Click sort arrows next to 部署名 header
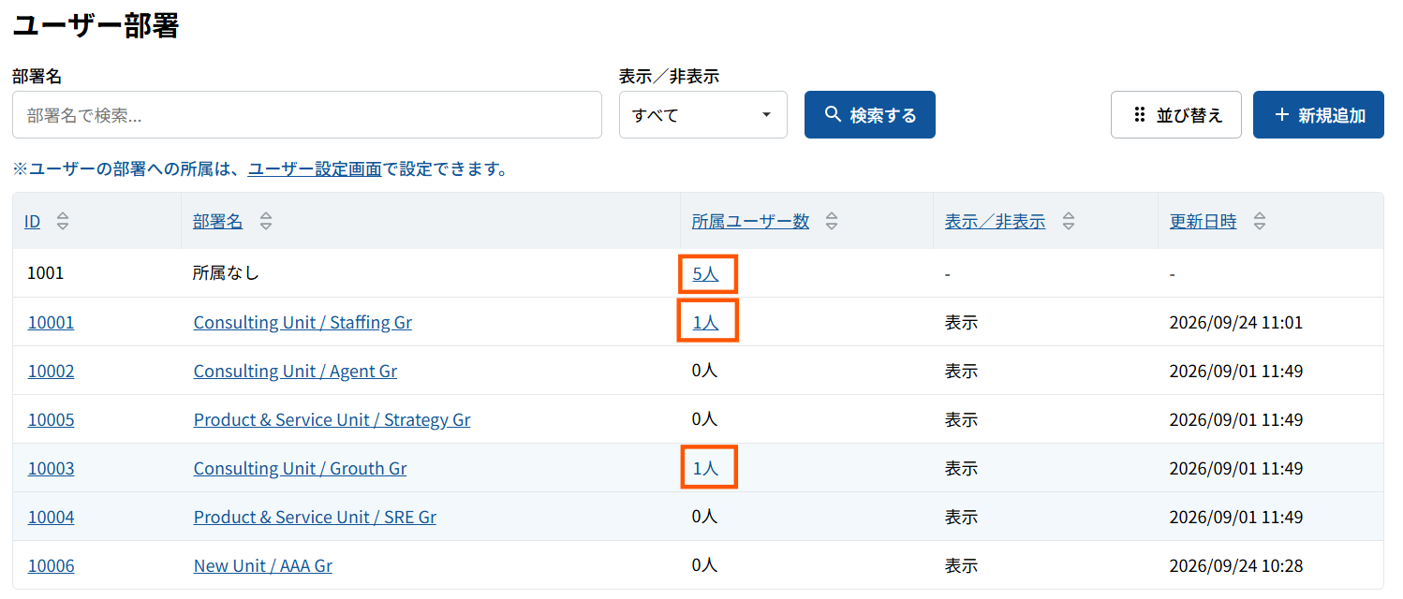1403x599 pixels. pyautogui.click(x=266, y=222)
